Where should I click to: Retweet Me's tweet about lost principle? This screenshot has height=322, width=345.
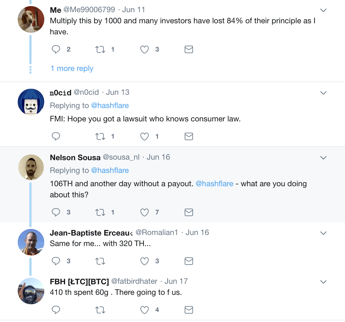click(x=100, y=50)
